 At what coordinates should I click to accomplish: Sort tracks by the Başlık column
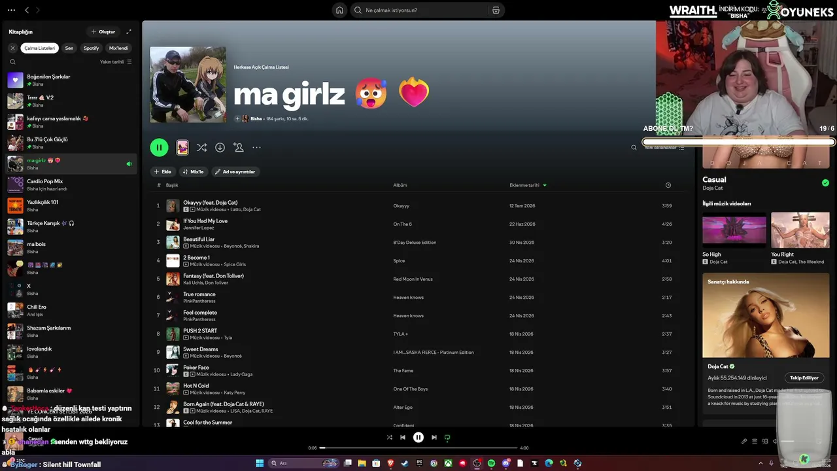pos(172,185)
